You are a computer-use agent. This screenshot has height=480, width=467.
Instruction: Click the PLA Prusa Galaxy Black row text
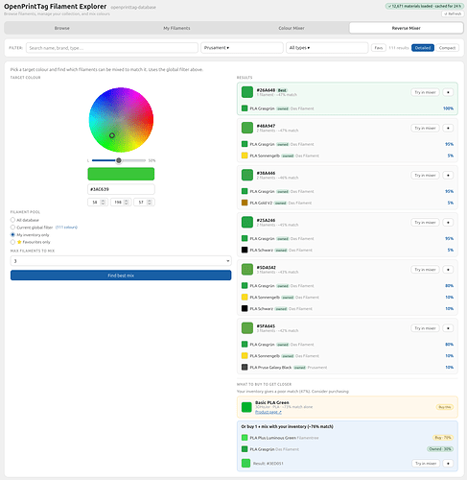[x=270, y=368]
